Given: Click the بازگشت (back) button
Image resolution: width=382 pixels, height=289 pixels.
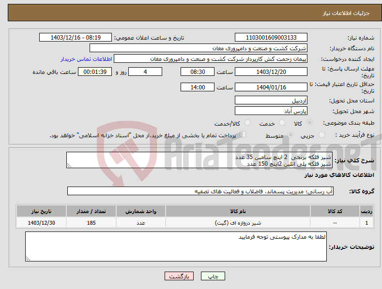Looking at the screenshot, I should coord(179,276).
